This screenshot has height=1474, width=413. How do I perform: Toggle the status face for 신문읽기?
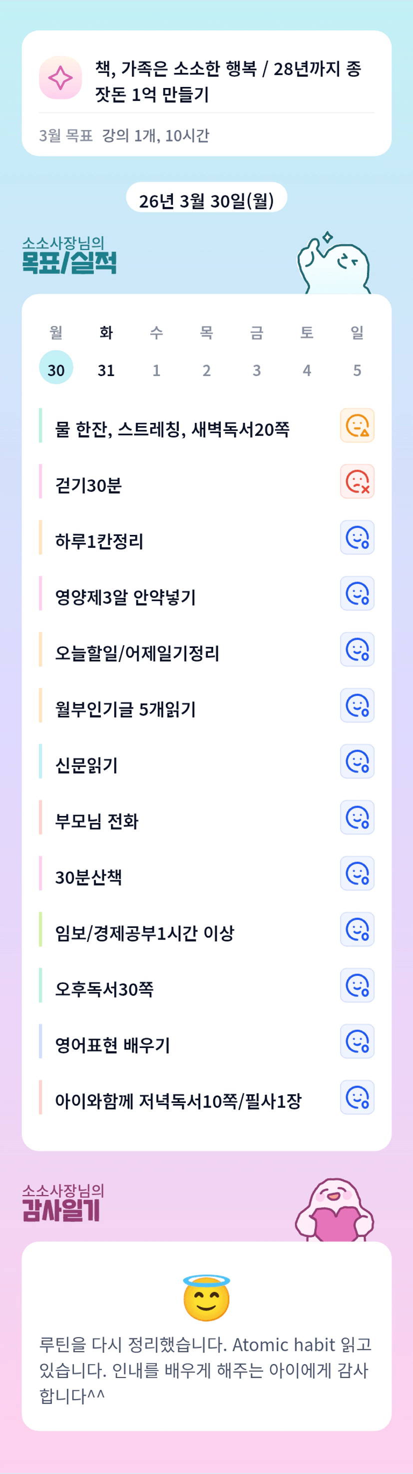point(357,761)
